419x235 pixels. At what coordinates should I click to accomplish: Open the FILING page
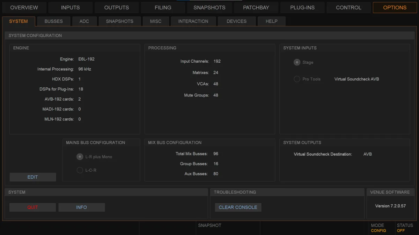163,7
